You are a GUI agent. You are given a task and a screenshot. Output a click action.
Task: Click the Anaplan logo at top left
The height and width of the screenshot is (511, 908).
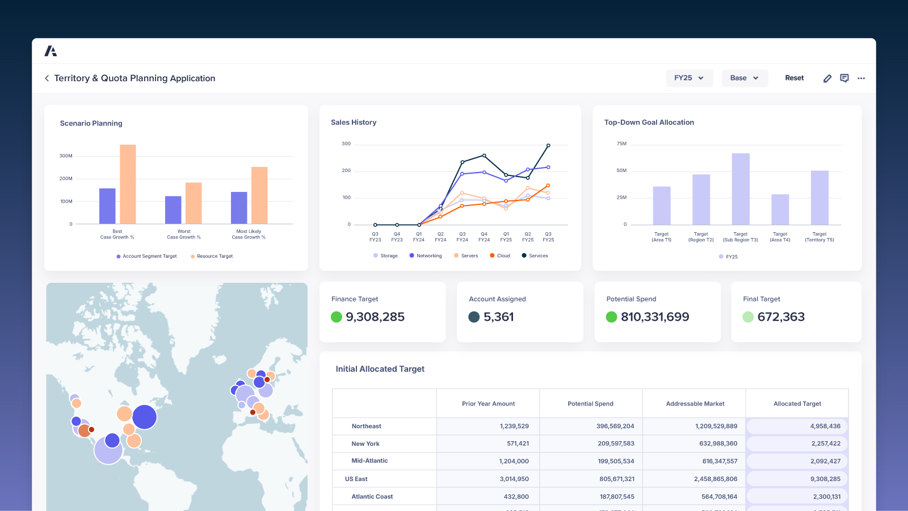click(51, 51)
